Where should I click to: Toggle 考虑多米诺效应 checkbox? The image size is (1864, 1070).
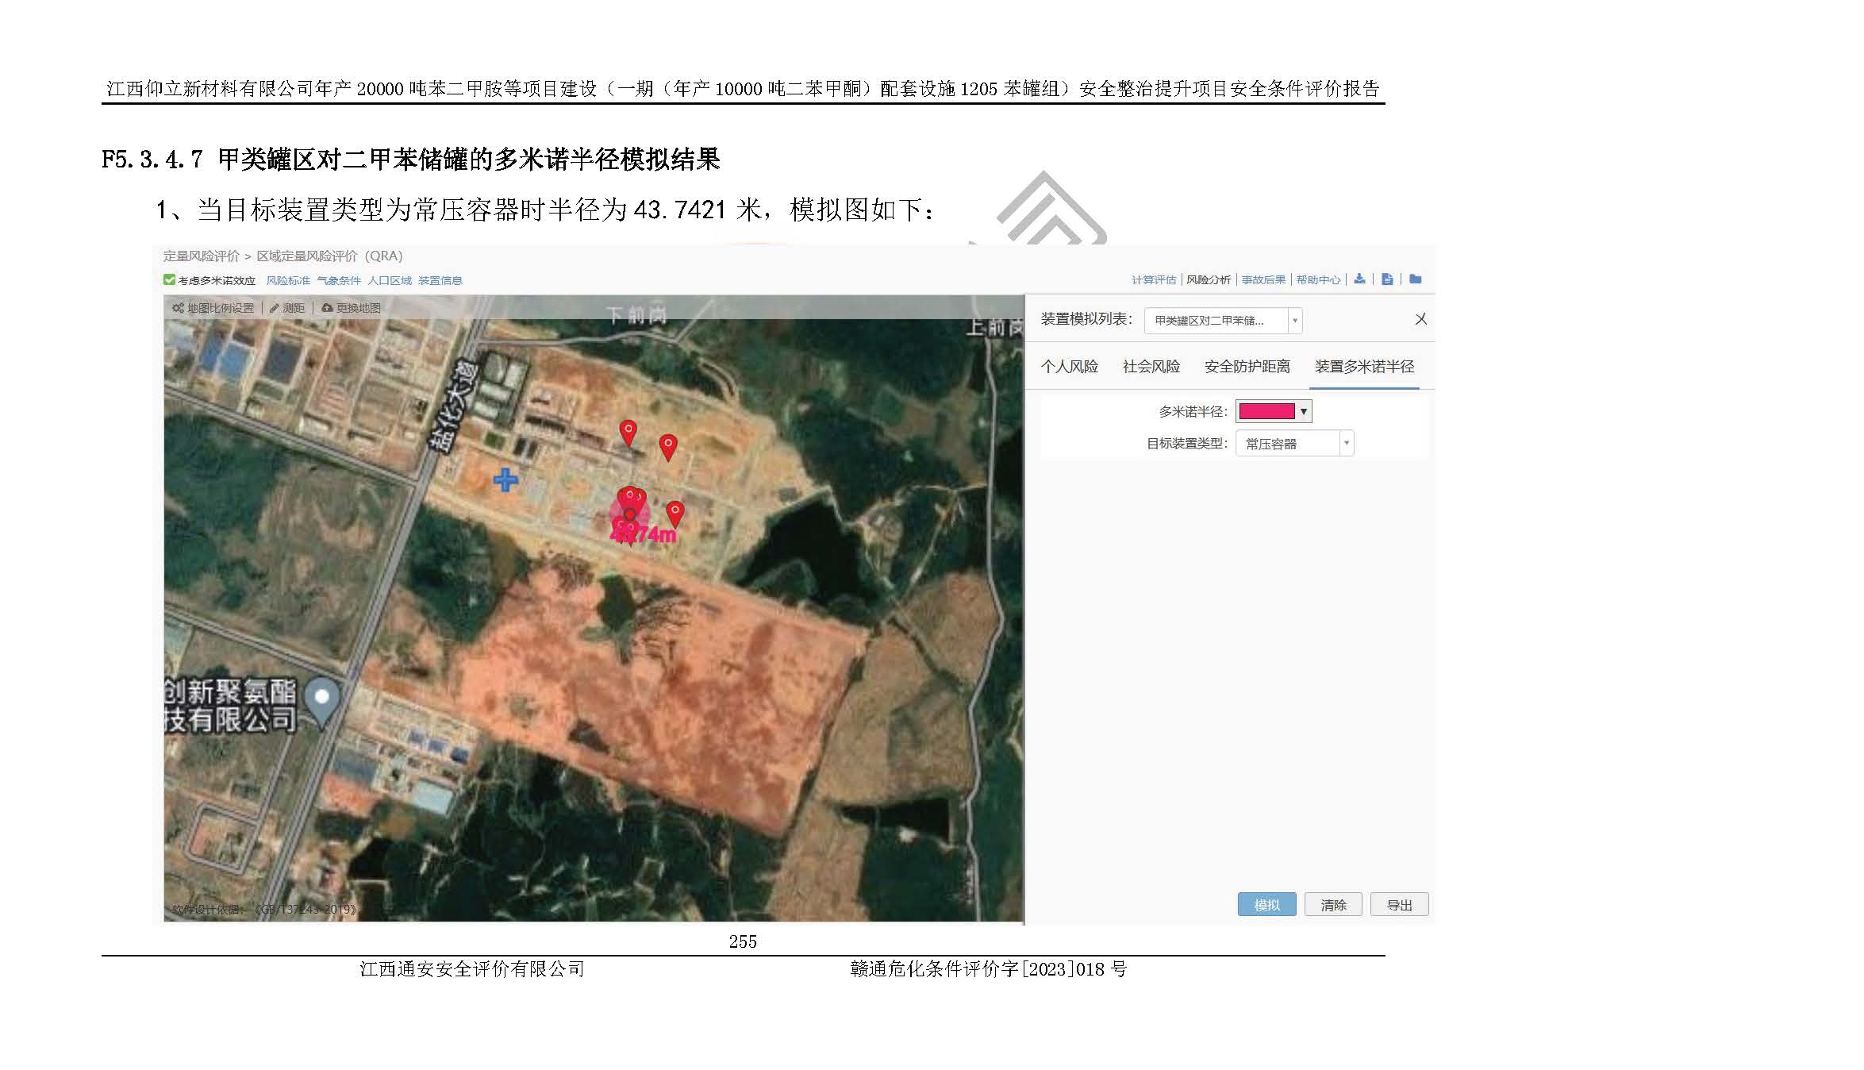(x=169, y=280)
